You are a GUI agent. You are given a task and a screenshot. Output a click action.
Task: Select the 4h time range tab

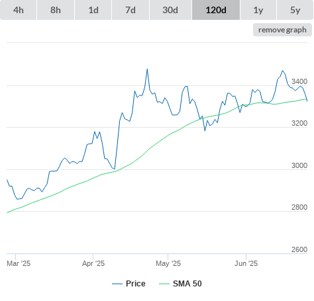[x=19, y=10]
